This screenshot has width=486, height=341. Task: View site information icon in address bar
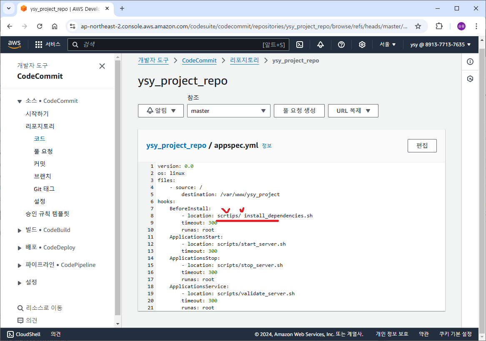click(73, 26)
